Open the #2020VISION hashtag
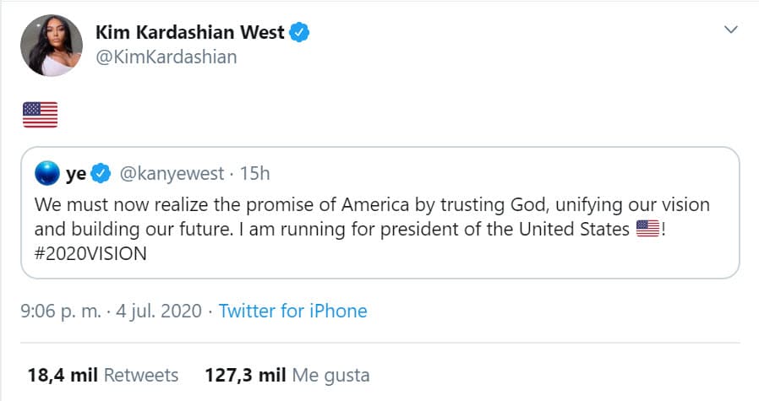759x401 pixels. (90, 253)
